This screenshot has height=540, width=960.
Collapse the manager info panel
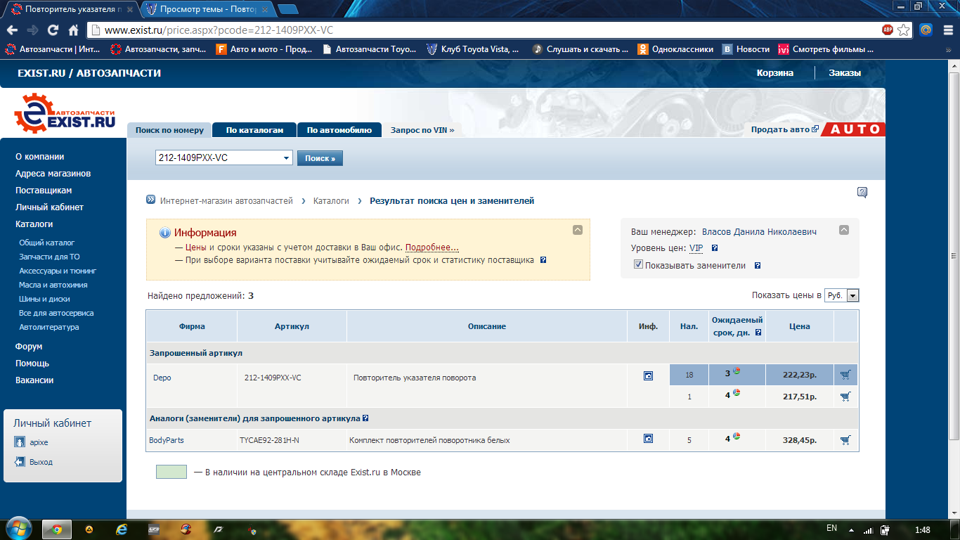pos(844,230)
